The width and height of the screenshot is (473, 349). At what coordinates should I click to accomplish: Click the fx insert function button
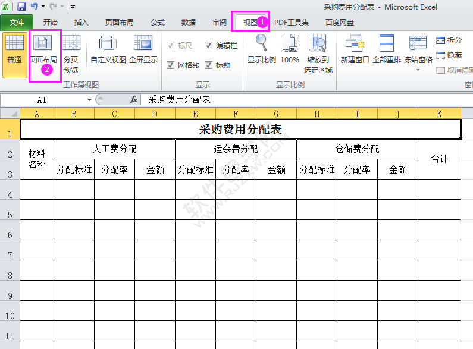[x=134, y=99]
